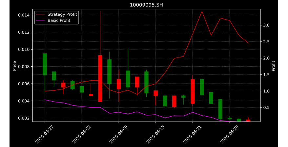Click the 0.006 price tick label
288x147 pixels.
click(24, 84)
